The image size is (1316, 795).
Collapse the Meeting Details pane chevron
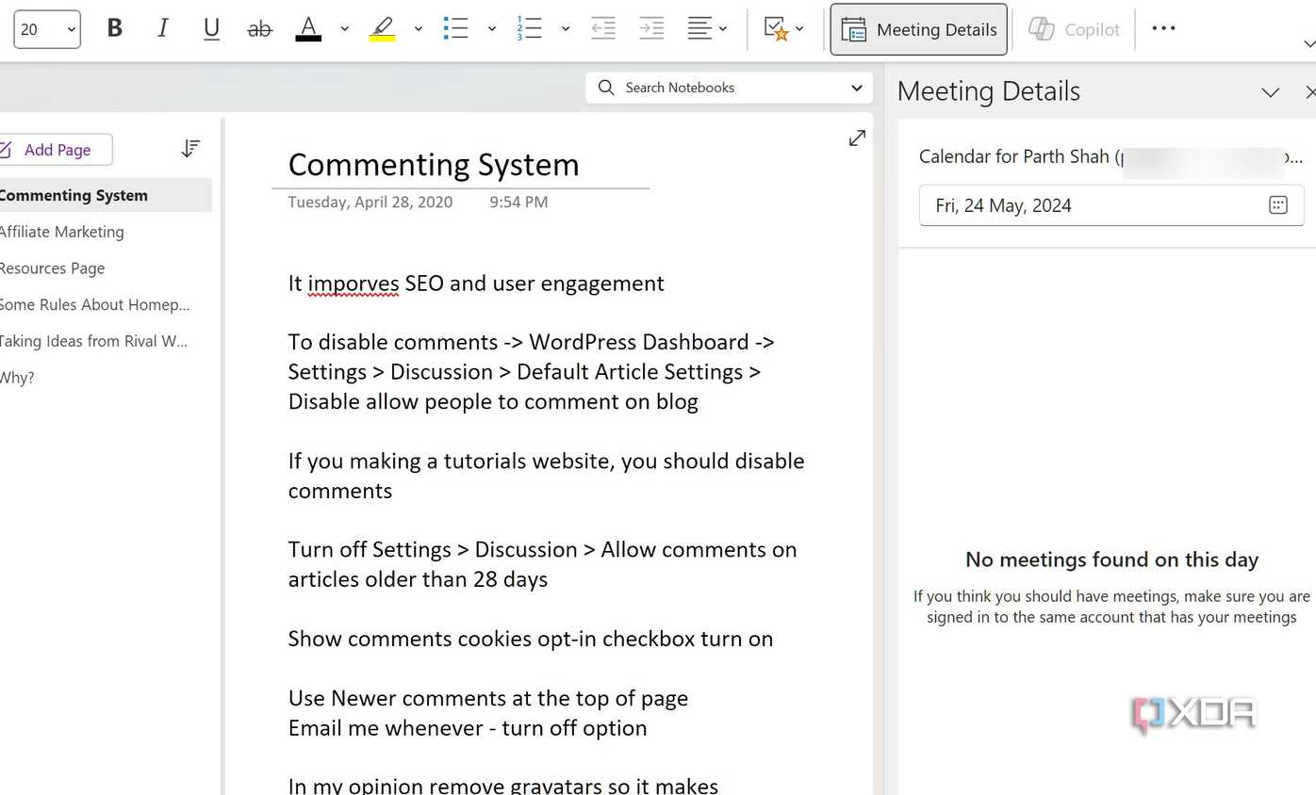point(1270,92)
